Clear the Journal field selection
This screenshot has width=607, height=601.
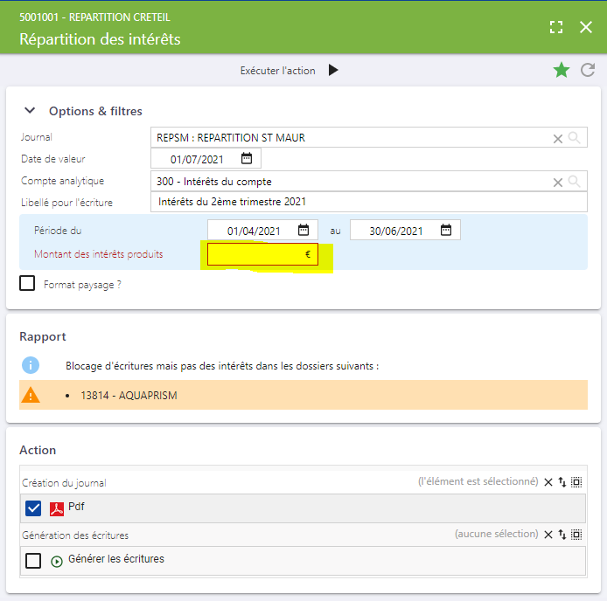558,139
